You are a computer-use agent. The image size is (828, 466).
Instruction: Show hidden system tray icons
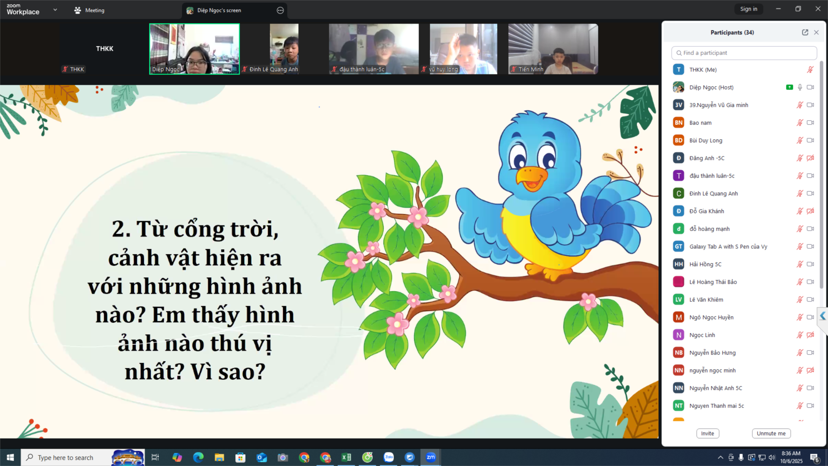point(720,458)
